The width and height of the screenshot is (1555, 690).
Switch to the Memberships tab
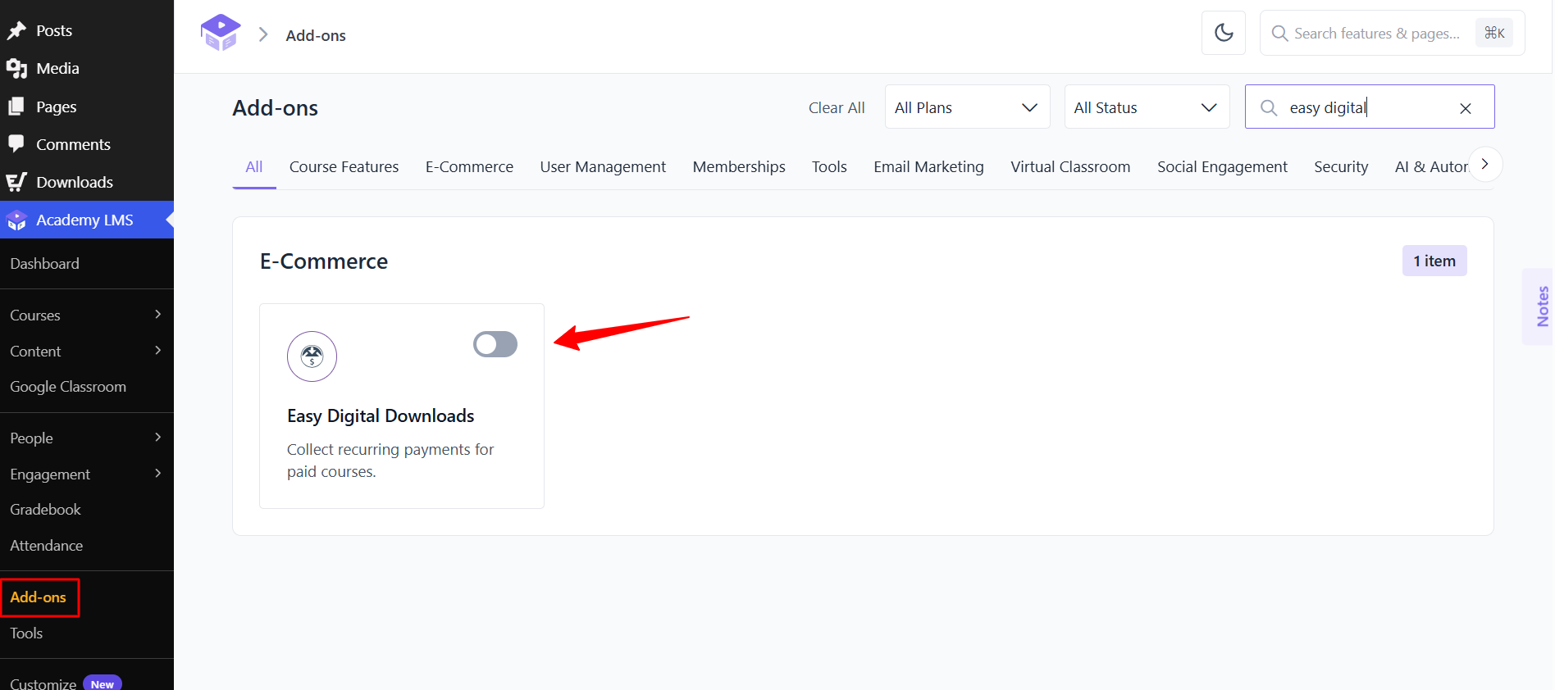coord(739,167)
